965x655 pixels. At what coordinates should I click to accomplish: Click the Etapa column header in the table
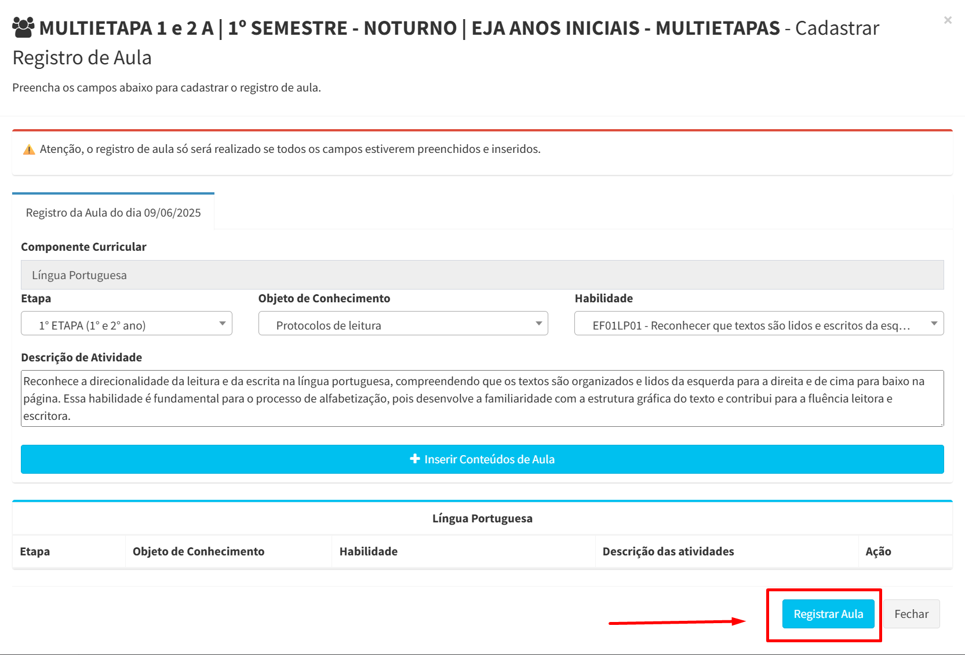[x=35, y=551]
